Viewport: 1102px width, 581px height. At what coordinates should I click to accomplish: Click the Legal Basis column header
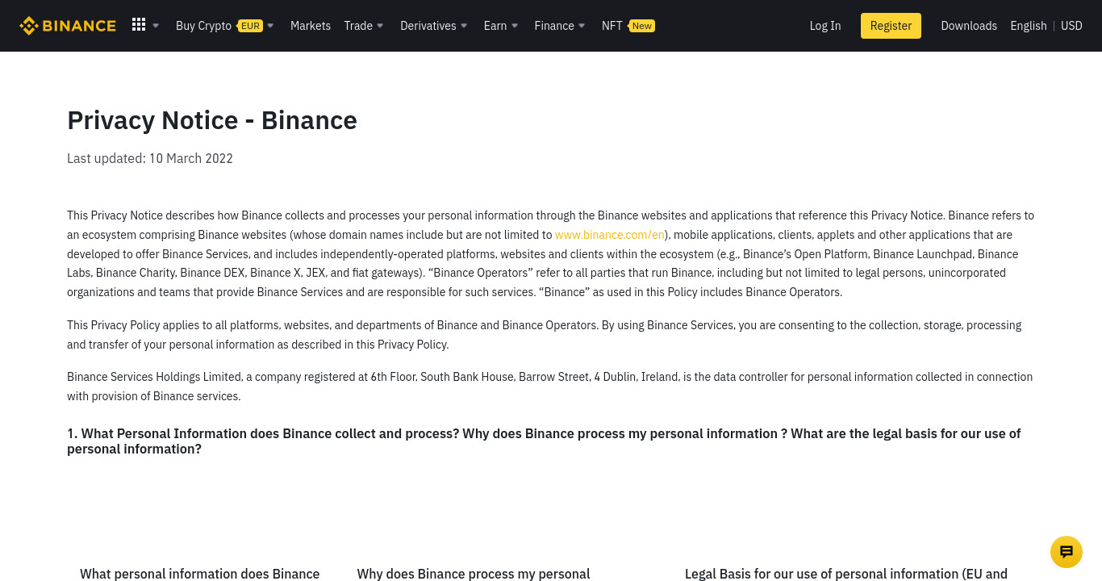coord(846,574)
